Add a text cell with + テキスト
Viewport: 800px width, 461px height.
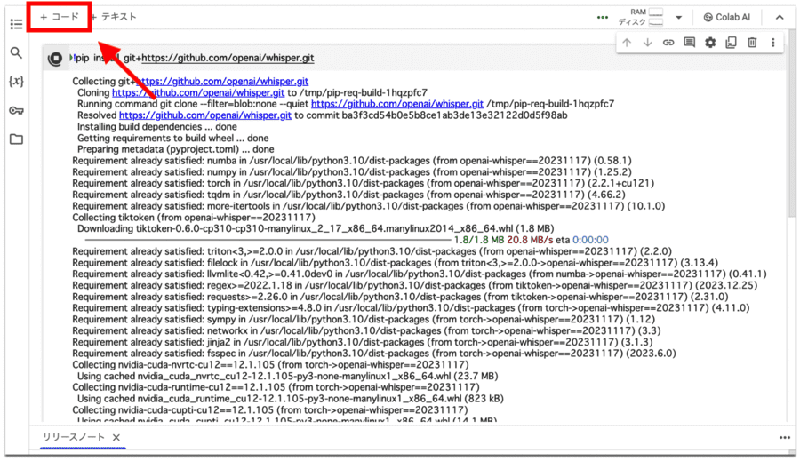point(114,17)
